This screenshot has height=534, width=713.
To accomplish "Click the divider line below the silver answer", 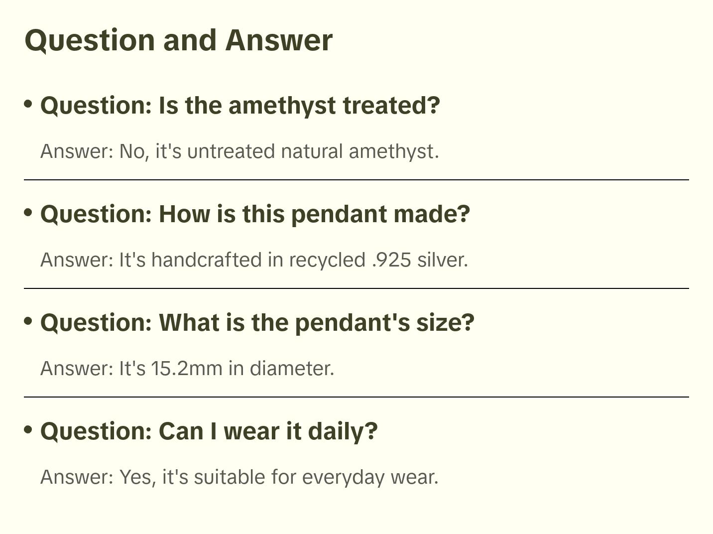I will [x=356, y=288].
